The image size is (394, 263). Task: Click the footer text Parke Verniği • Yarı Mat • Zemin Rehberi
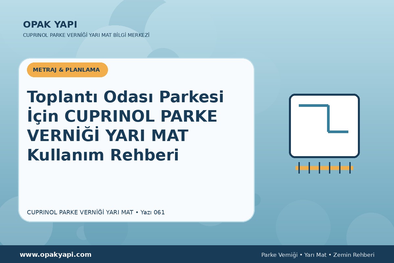318,255
